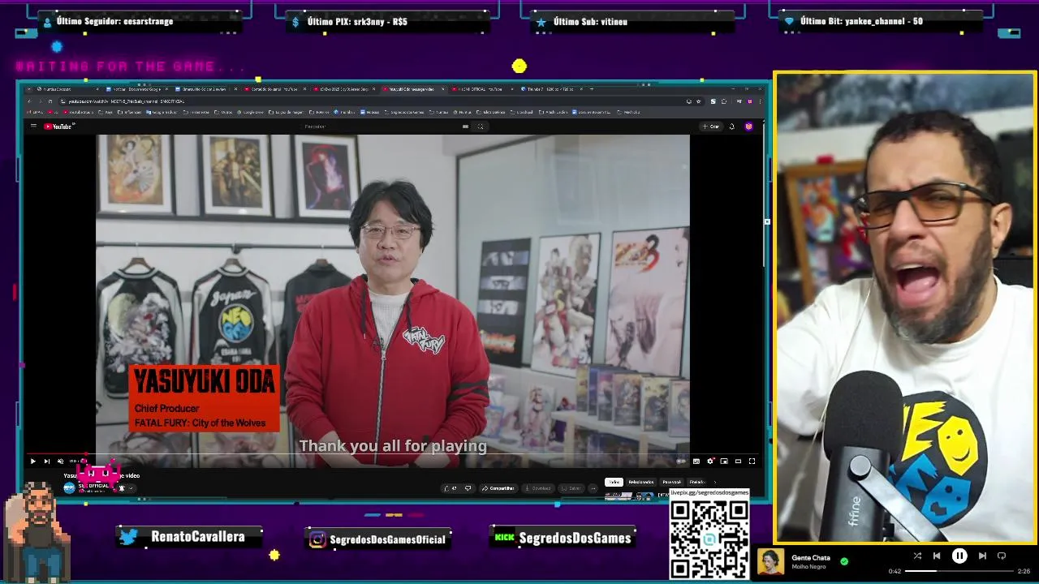The image size is (1039, 584).
Task: Switch YouTube player to theater mode
Action: tap(738, 462)
